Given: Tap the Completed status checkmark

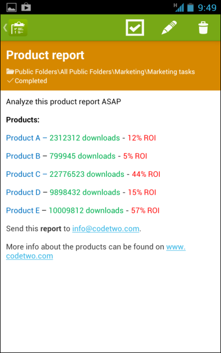Looking at the screenshot, I should (10, 81).
